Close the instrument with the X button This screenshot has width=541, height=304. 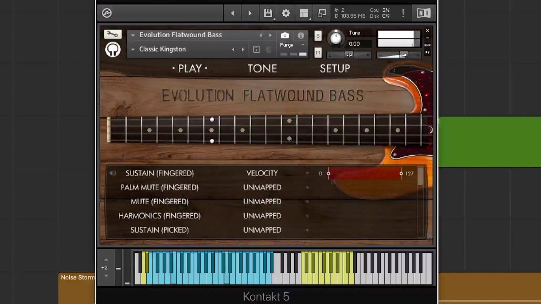coord(427,31)
